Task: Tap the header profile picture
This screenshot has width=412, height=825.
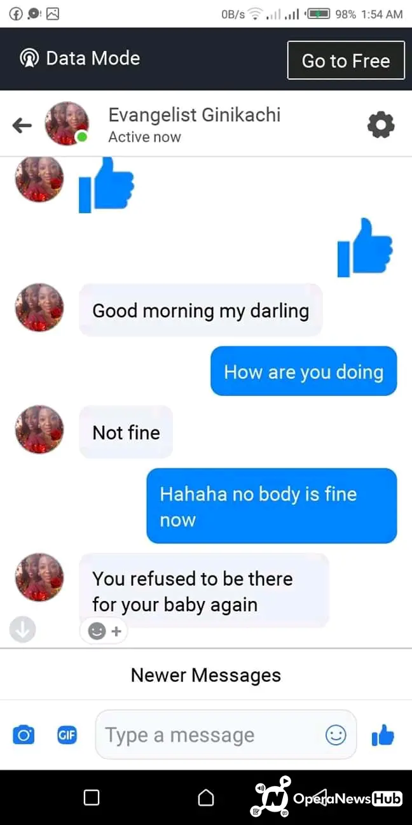Action: pyautogui.click(x=66, y=123)
